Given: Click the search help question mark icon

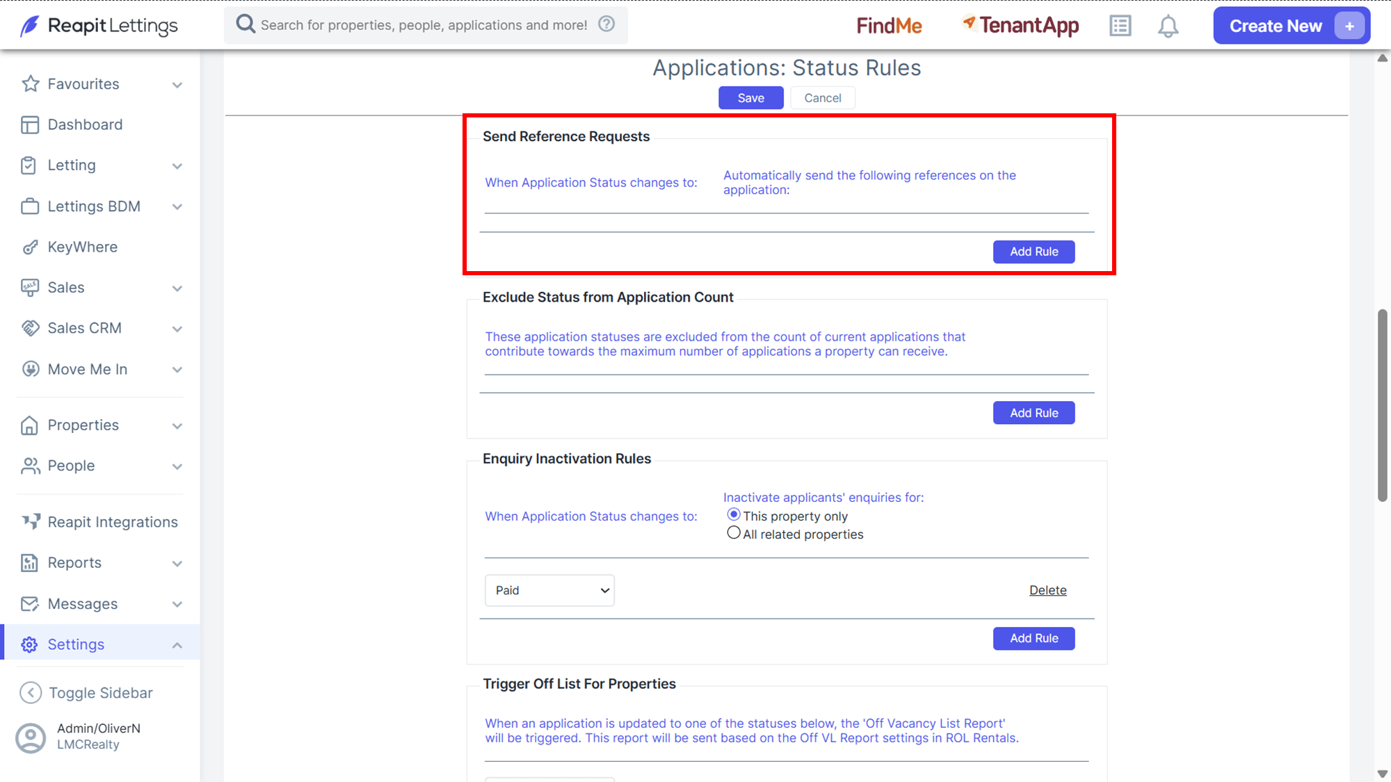Looking at the screenshot, I should click(x=606, y=24).
